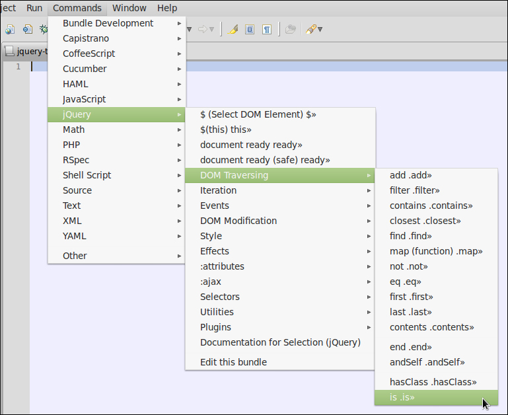Screen dimensions: 508x415
Task: Open the RSpec commands submenu
Action: click(117, 160)
